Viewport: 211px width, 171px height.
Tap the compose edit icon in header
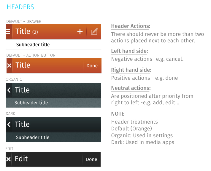click(x=94, y=31)
